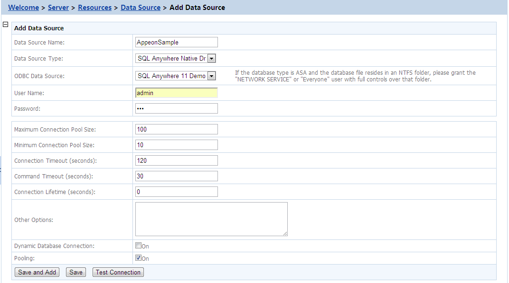Click the User Name input field
509x283 pixels.
(x=176, y=93)
